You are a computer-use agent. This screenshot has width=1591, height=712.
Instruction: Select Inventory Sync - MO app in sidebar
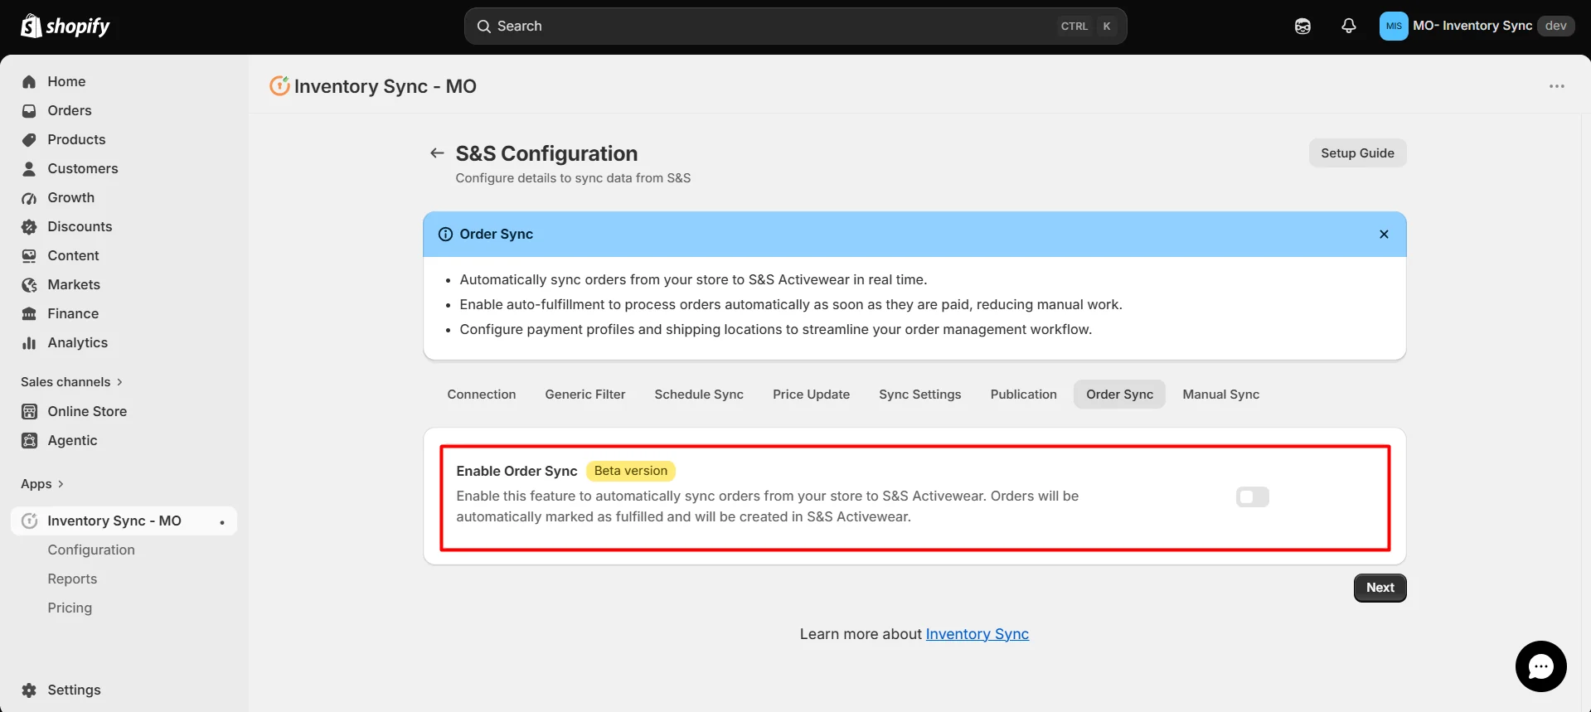click(124, 521)
